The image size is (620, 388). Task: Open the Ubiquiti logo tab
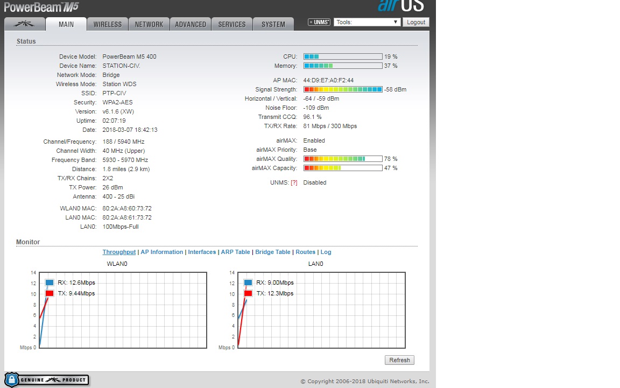tap(25, 24)
